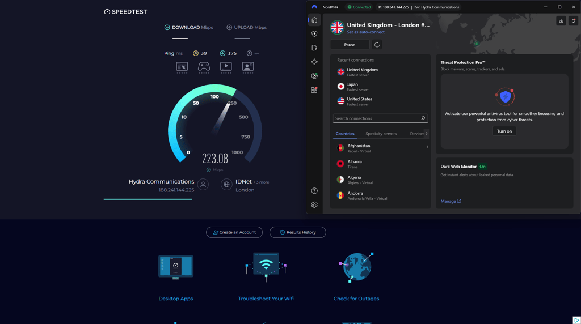Click Create an Account button

[234, 232]
